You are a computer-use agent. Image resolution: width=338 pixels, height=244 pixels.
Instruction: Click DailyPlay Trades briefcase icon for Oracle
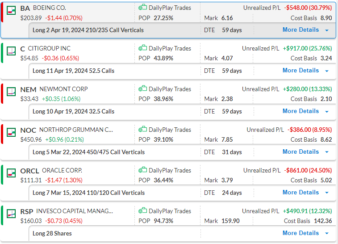tap(142, 170)
